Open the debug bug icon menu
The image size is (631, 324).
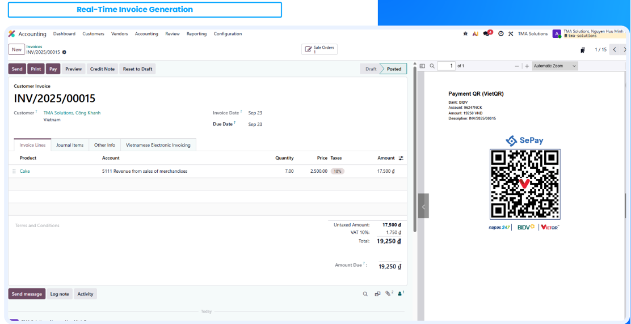[466, 34]
